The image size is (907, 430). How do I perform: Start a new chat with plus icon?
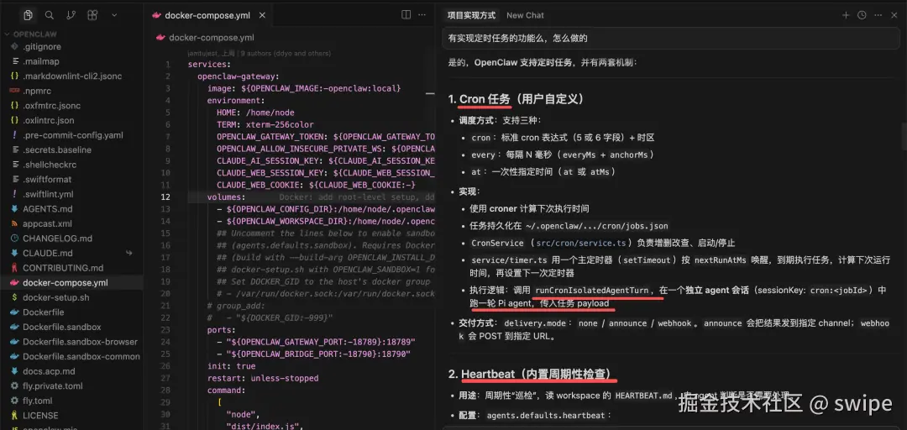coord(846,15)
